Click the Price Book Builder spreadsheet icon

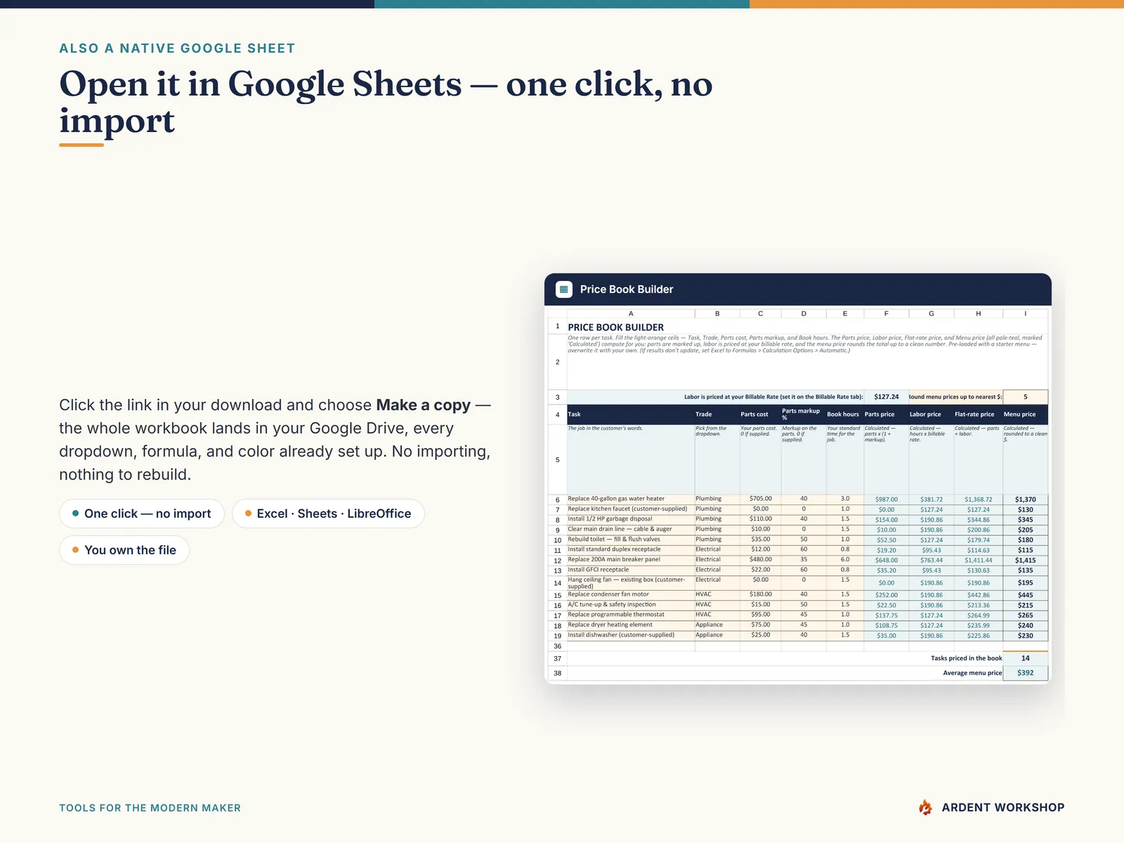coord(563,289)
